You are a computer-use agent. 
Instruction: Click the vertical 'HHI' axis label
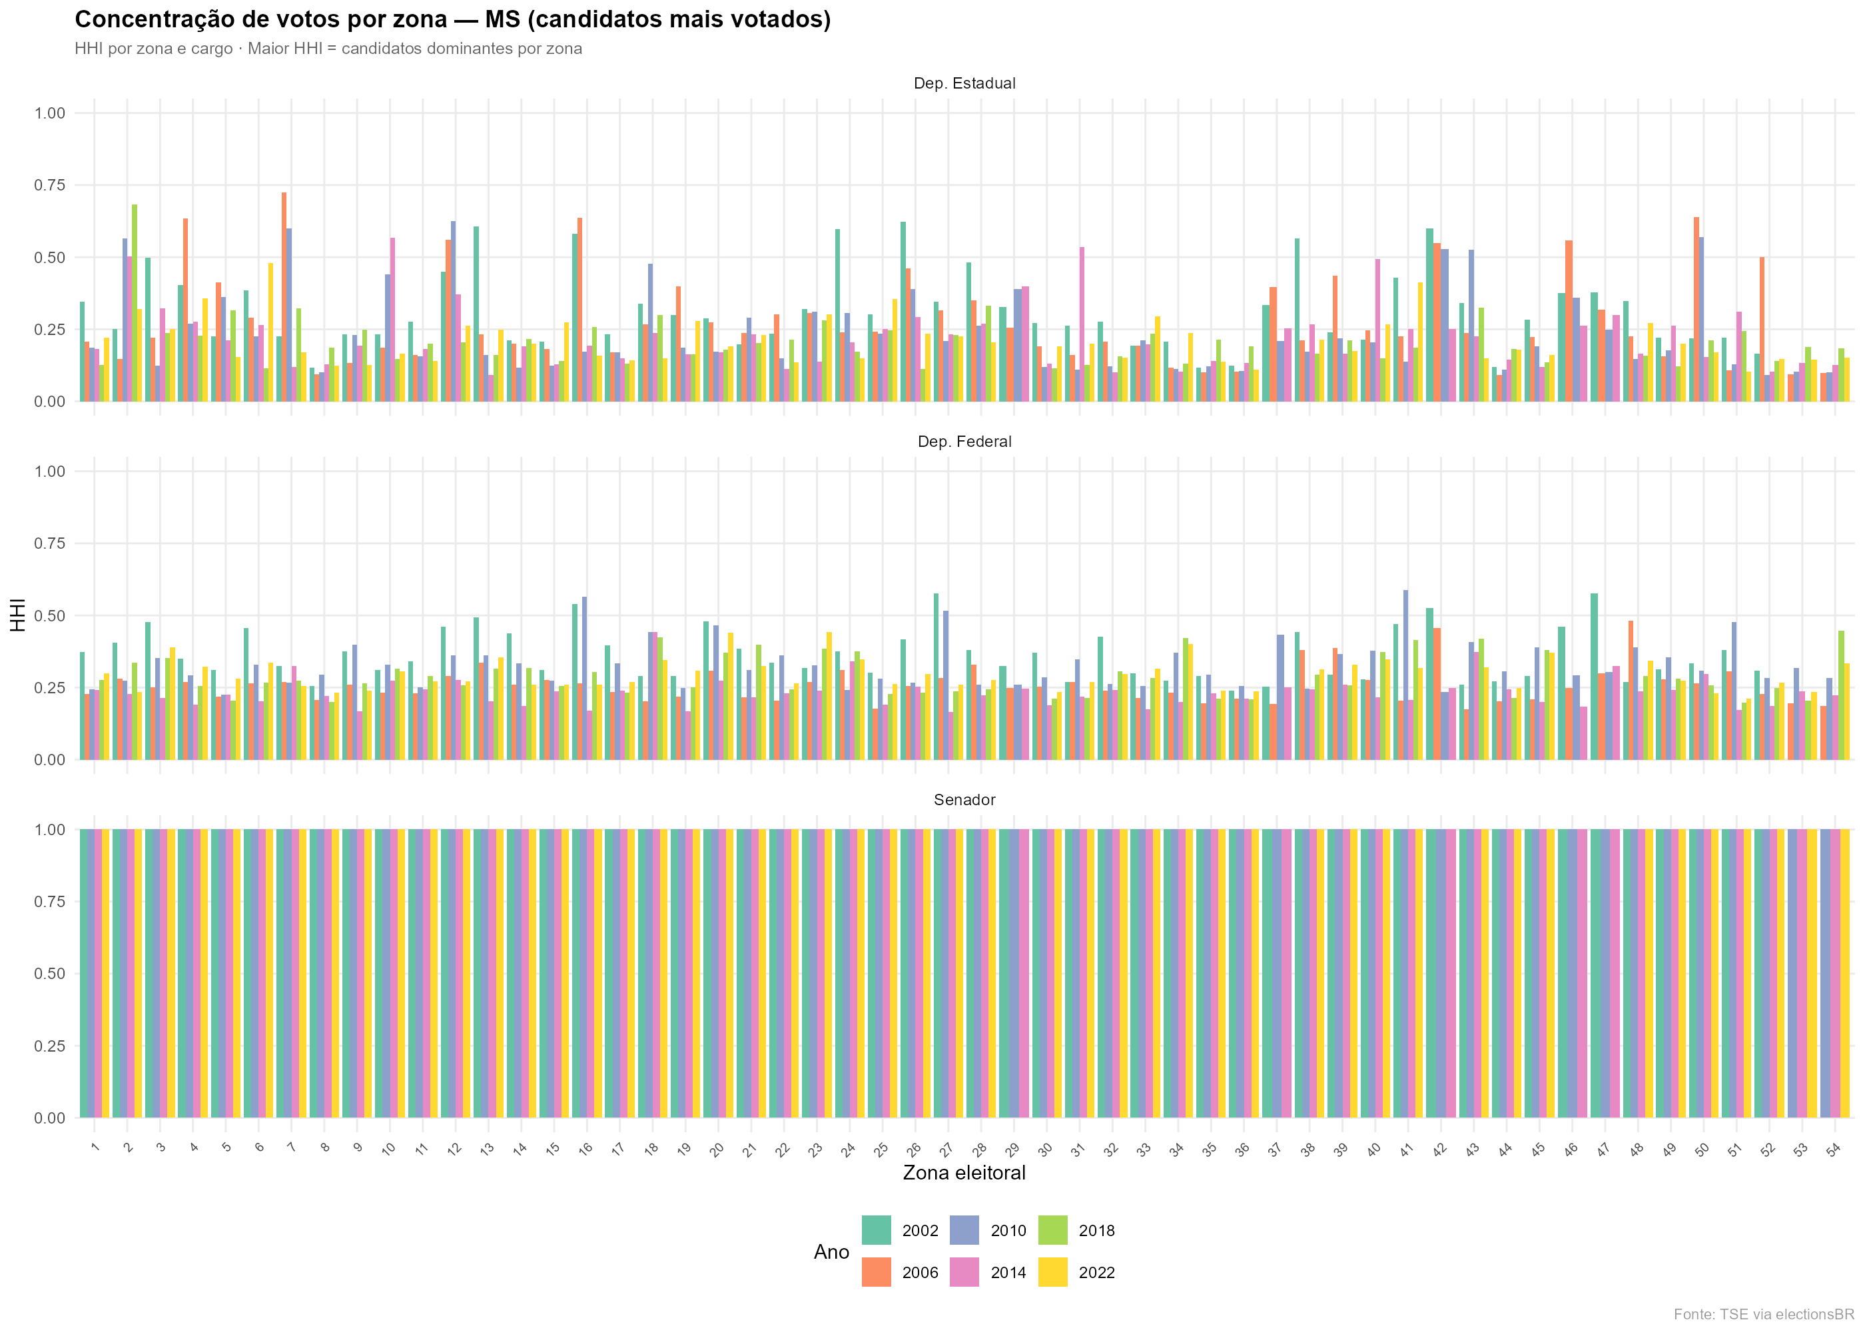(18, 615)
